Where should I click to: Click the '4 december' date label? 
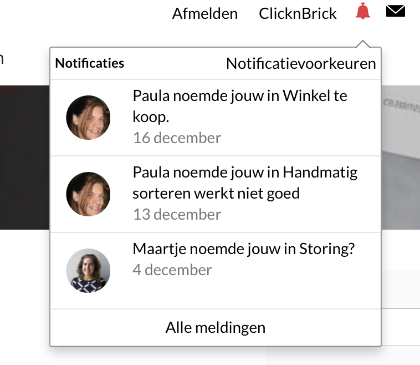click(172, 270)
